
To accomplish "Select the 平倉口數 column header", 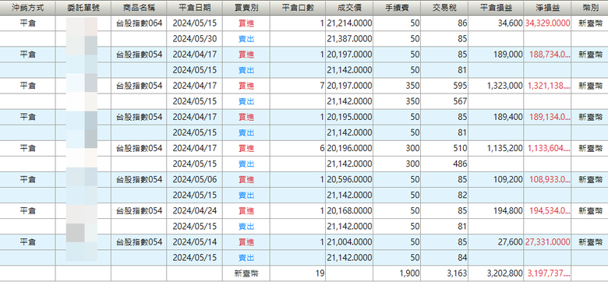I will [298, 7].
